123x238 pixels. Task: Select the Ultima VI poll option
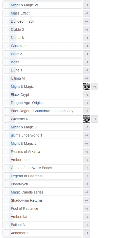coord(42,78)
